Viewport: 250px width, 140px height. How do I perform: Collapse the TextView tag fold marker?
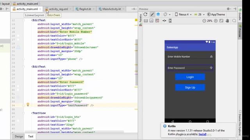point(23,113)
